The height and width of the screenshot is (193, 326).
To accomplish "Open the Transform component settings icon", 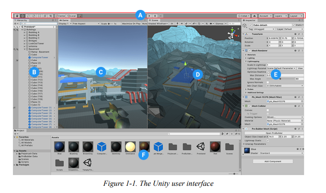I will pos(299,34).
